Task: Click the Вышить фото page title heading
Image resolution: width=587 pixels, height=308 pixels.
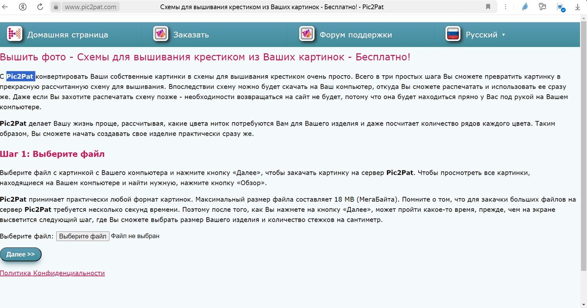Action: [205, 57]
